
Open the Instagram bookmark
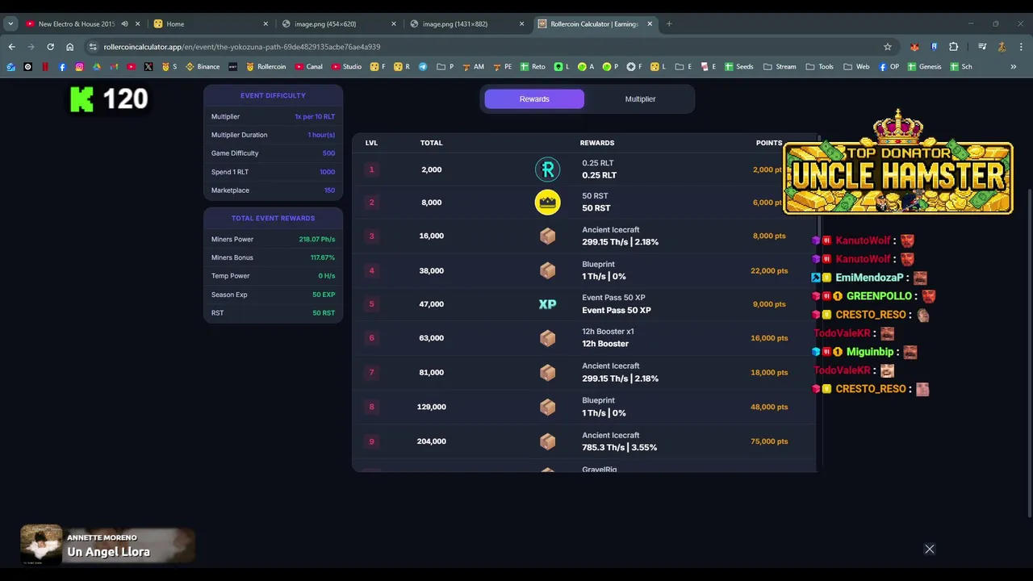coord(79,67)
